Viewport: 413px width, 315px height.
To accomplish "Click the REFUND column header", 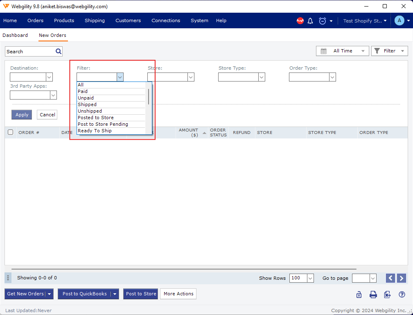I will (x=241, y=133).
